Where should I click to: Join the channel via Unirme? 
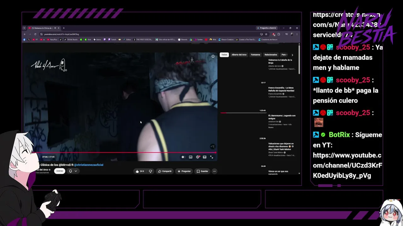pyautogui.click(x=60, y=171)
